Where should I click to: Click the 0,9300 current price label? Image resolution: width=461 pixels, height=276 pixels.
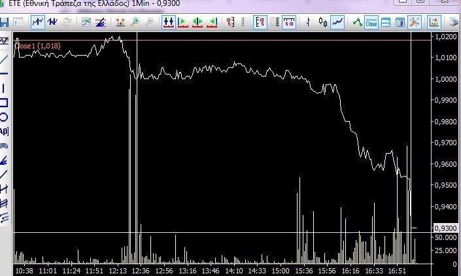[x=445, y=228]
